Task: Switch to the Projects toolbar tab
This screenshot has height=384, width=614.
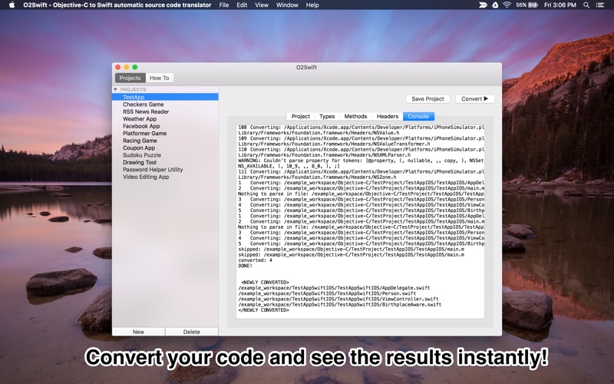Action: tap(130, 78)
